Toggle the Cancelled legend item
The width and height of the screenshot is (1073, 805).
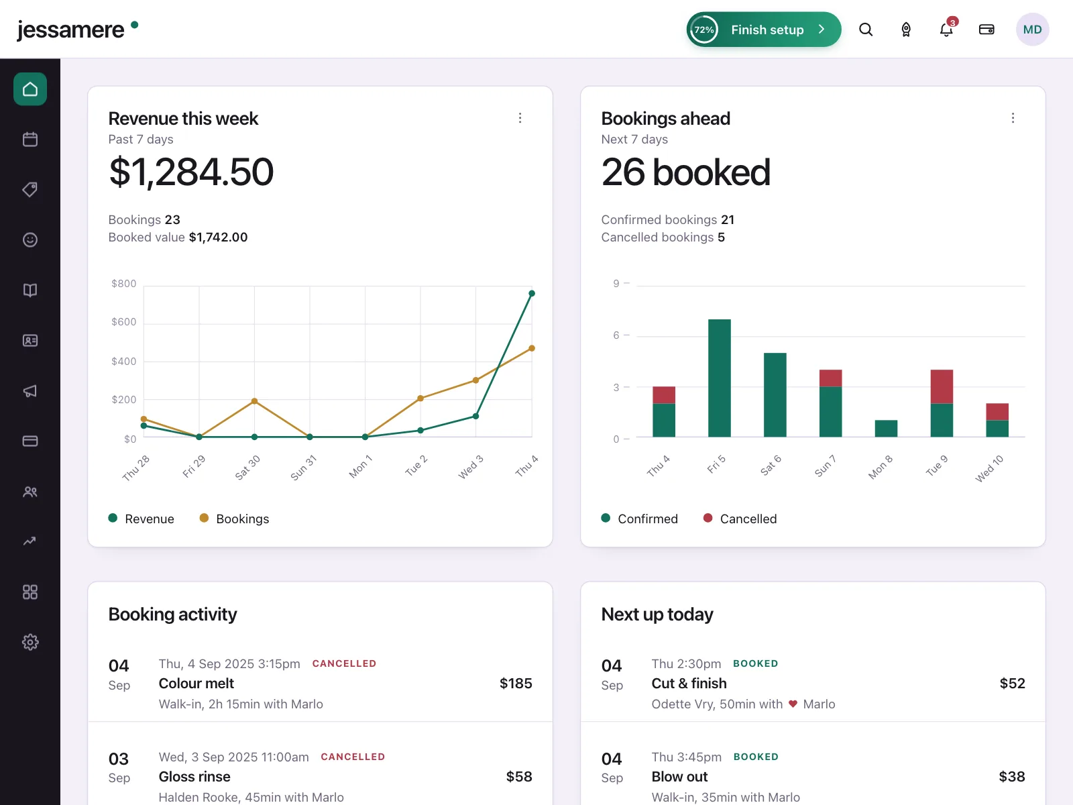[740, 519]
